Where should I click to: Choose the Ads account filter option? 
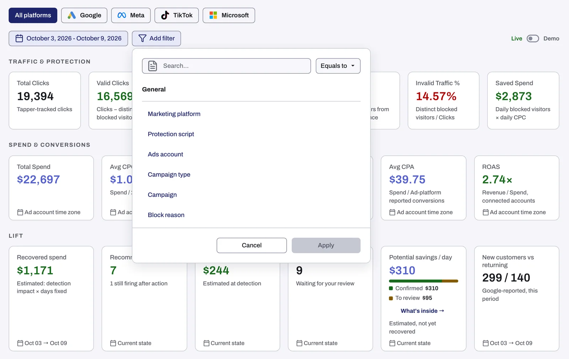(165, 154)
